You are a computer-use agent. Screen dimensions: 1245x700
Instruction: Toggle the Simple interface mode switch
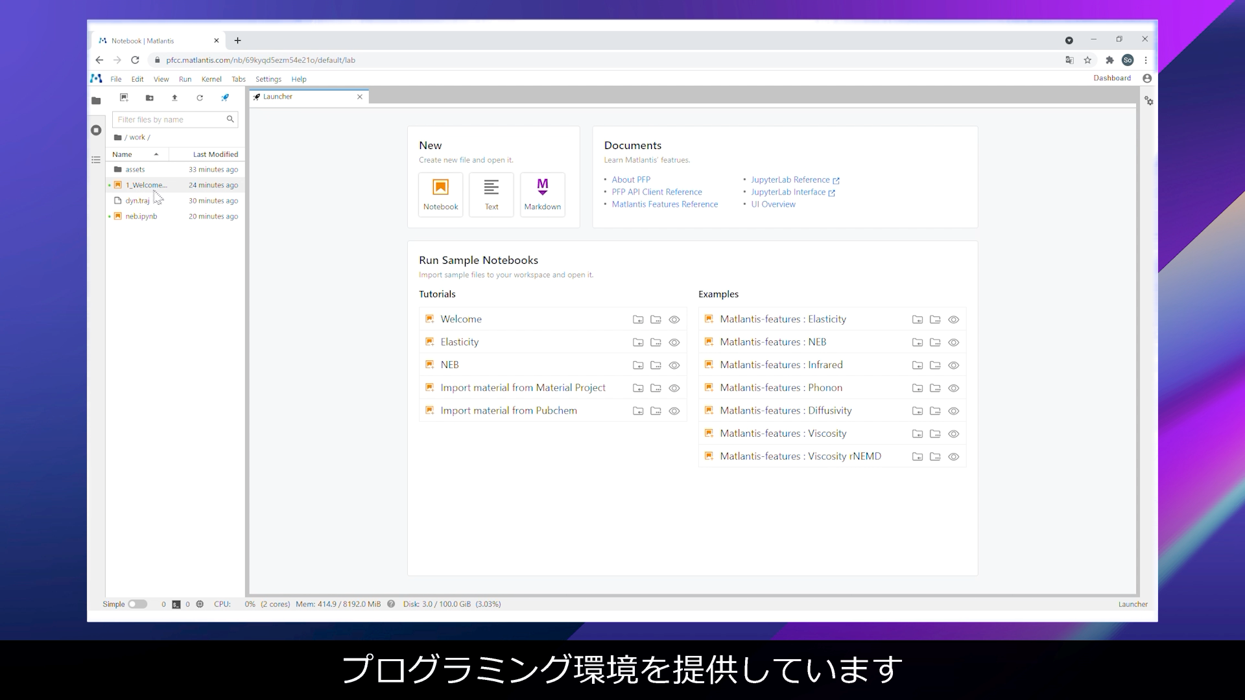point(137,604)
